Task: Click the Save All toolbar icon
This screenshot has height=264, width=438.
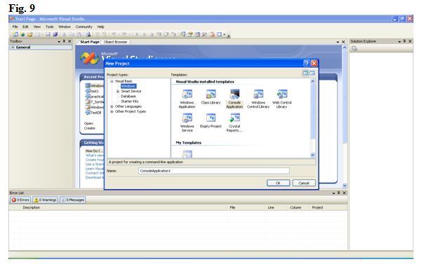Action: point(55,34)
